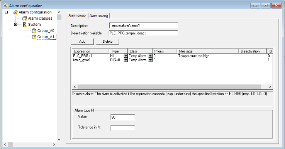
Task: Click the tree panel scroll right arrow
Action: [x=54, y=144]
